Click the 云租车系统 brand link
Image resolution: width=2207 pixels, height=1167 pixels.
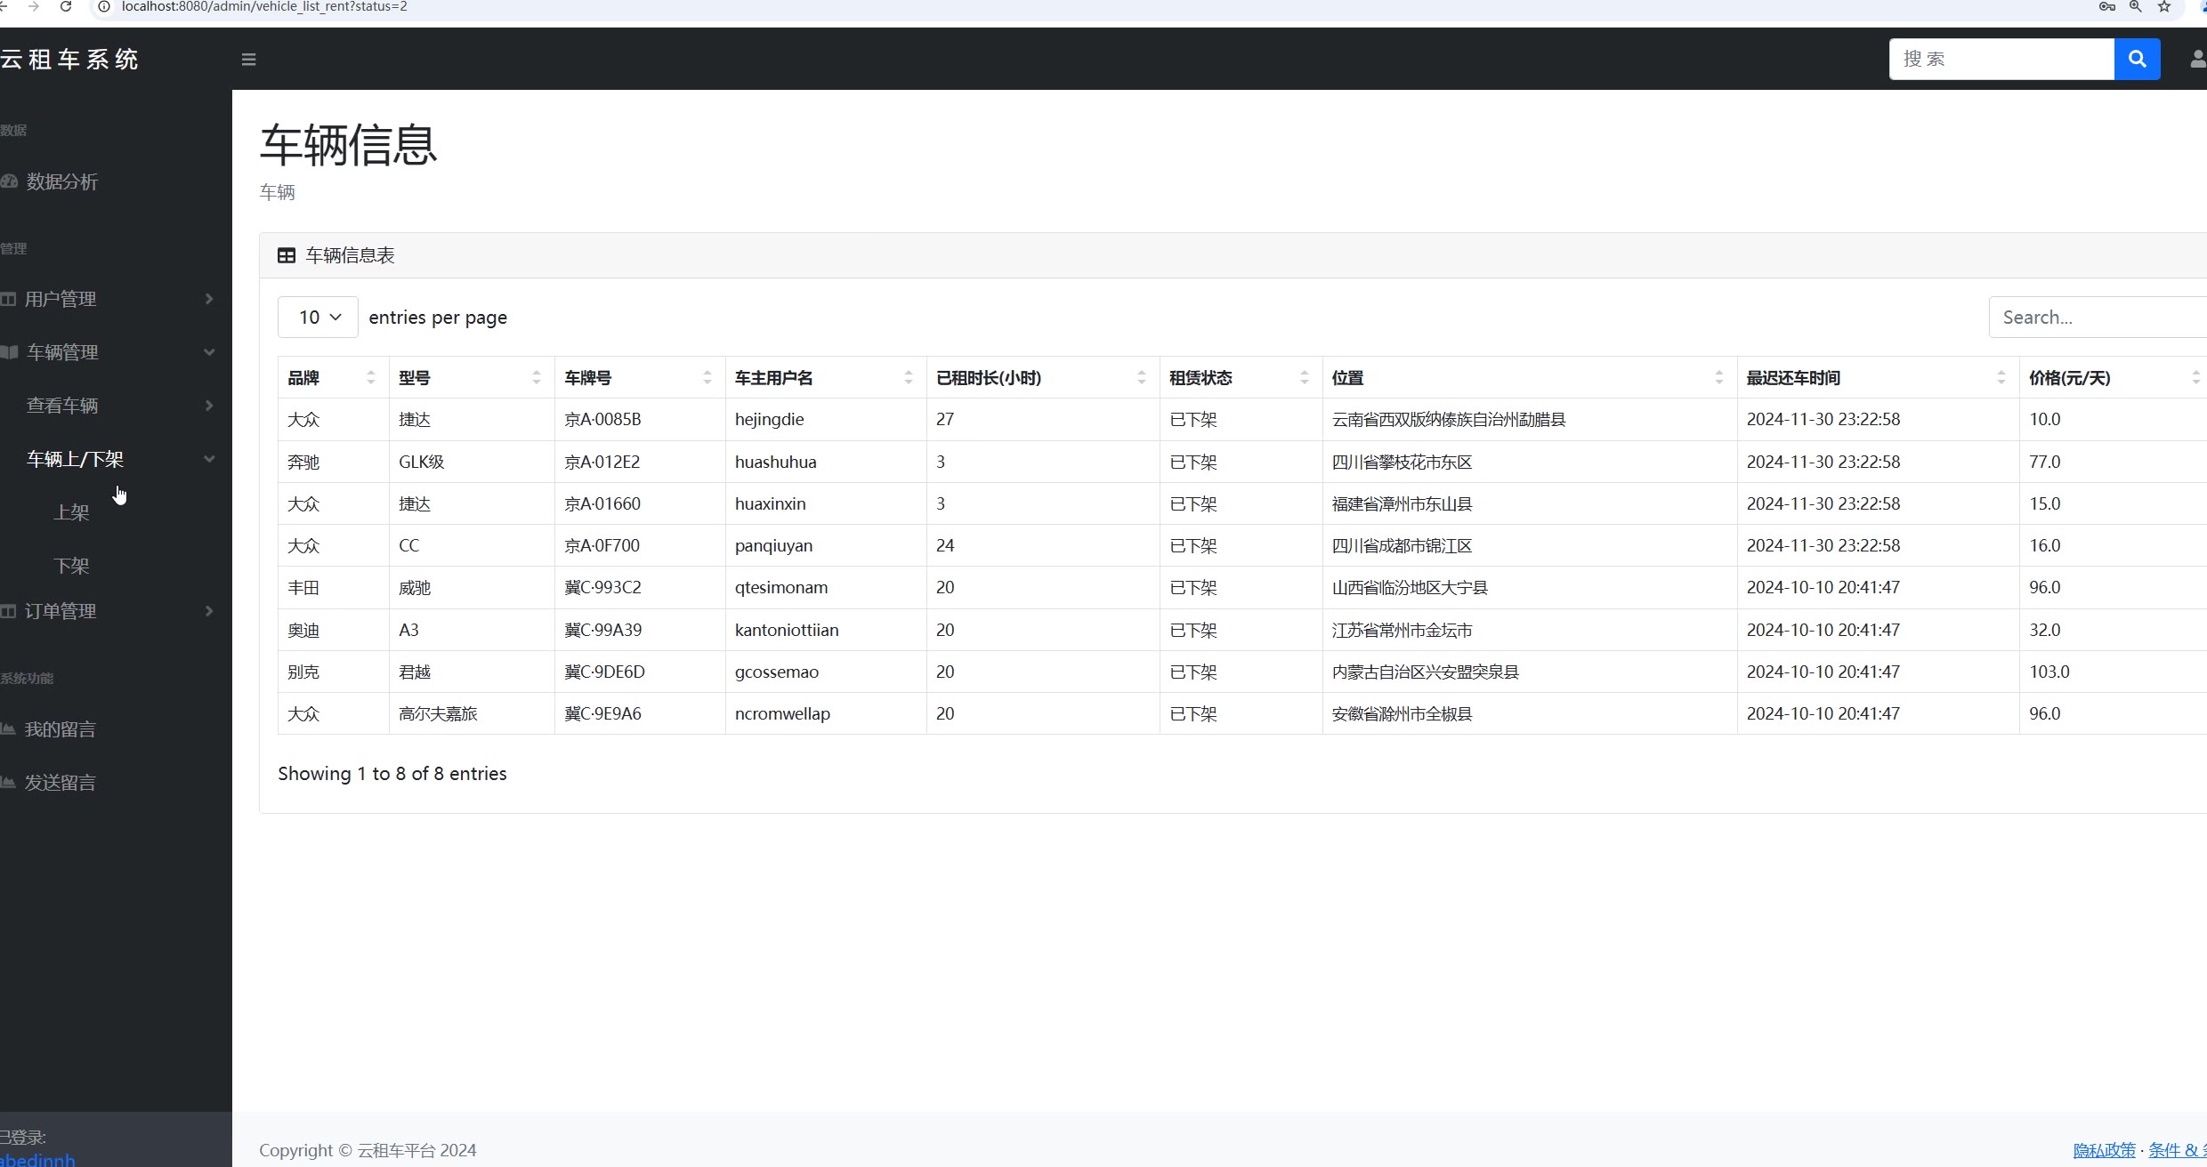pyautogui.click(x=69, y=60)
